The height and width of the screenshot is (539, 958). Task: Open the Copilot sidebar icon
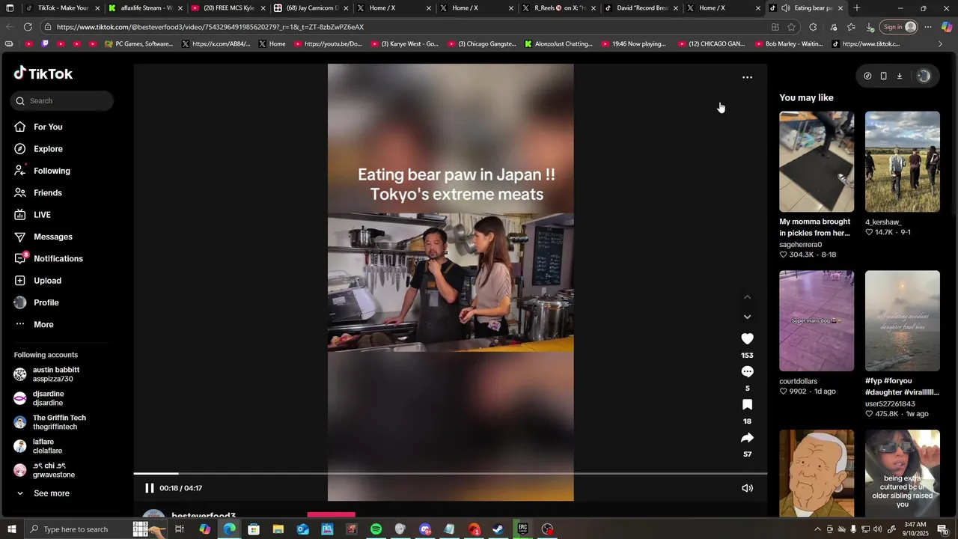pyautogui.click(x=947, y=27)
